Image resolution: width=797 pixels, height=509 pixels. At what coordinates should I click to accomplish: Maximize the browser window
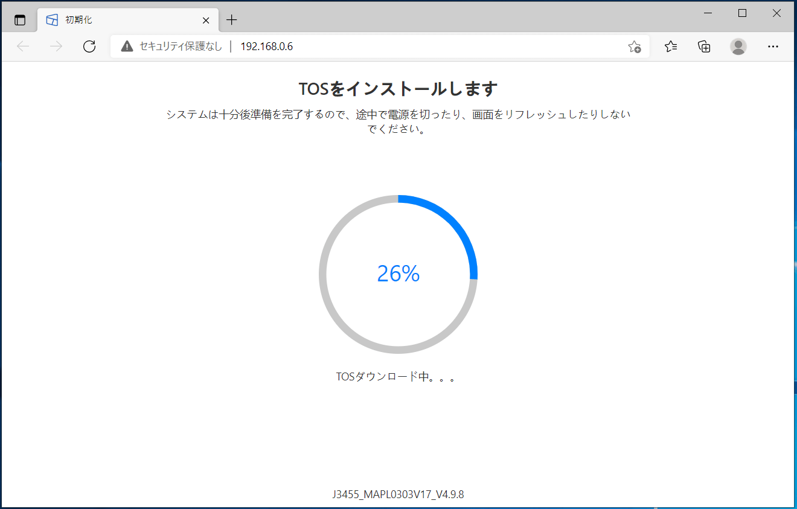[743, 13]
